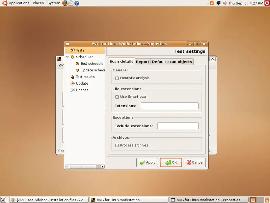
Task: Switch to the second workspace
Action: click(x=260, y=200)
